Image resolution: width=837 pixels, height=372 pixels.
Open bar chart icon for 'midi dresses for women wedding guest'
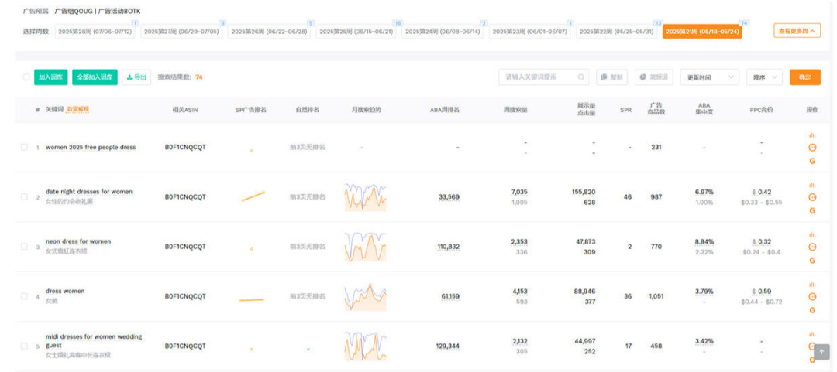point(812,333)
